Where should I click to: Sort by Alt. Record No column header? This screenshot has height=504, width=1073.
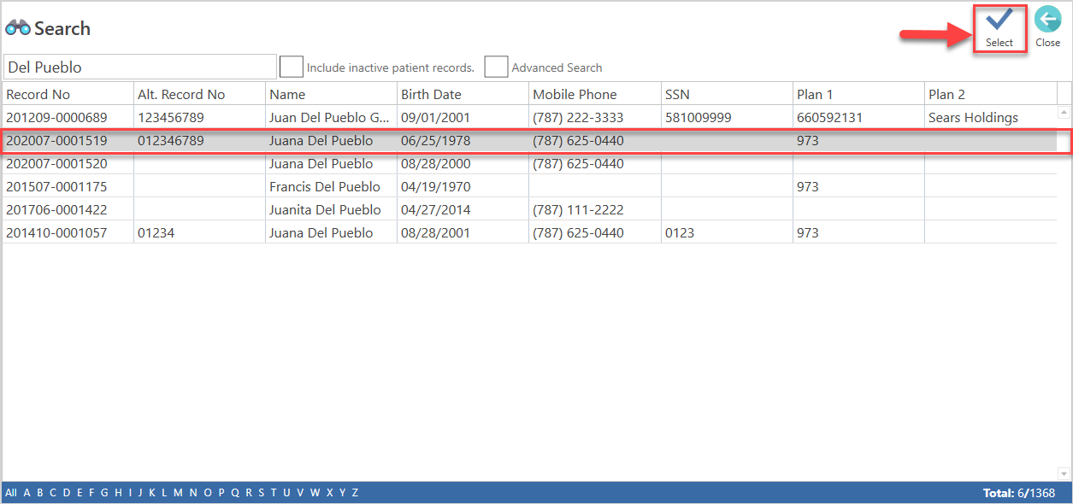click(199, 94)
